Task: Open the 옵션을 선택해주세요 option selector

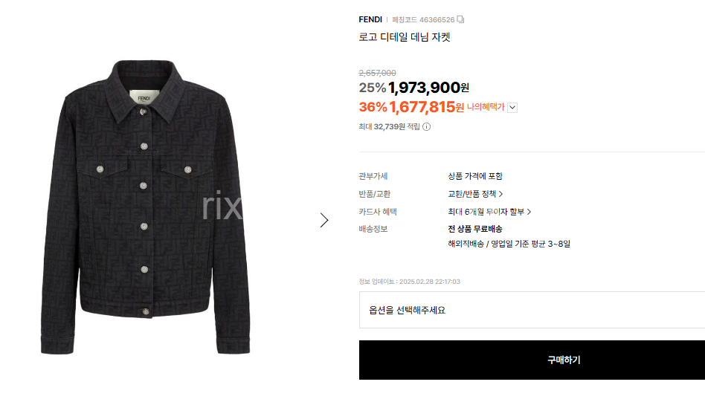Action: pyautogui.click(x=532, y=310)
